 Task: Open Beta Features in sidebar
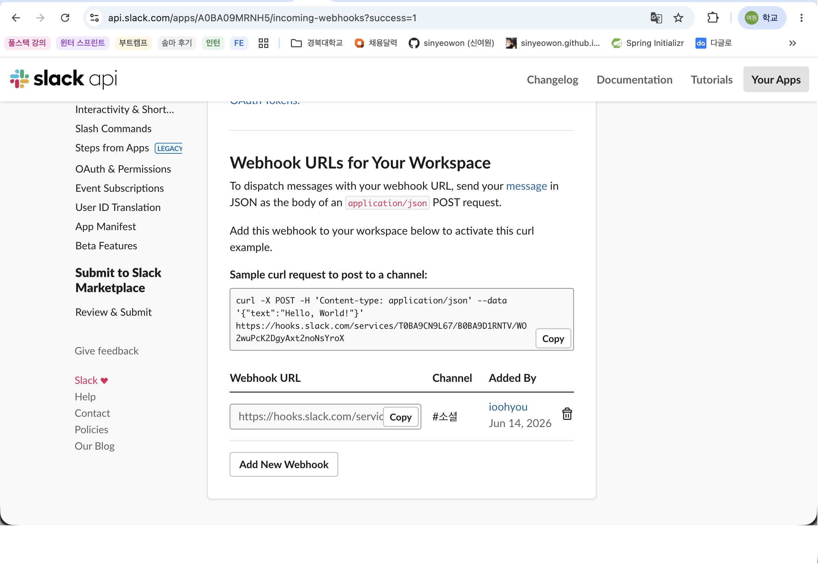(106, 246)
